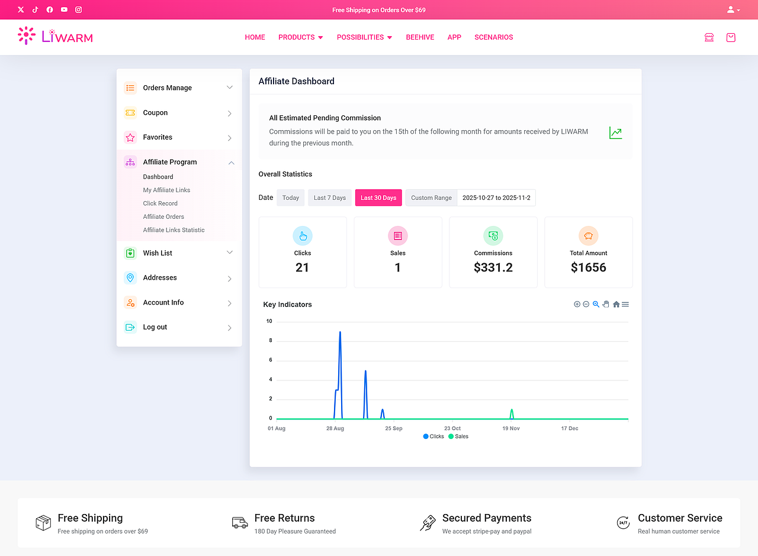Image resolution: width=758 pixels, height=556 pixels.
Task: Click the Log out exit icon
Action: point(130,327)
